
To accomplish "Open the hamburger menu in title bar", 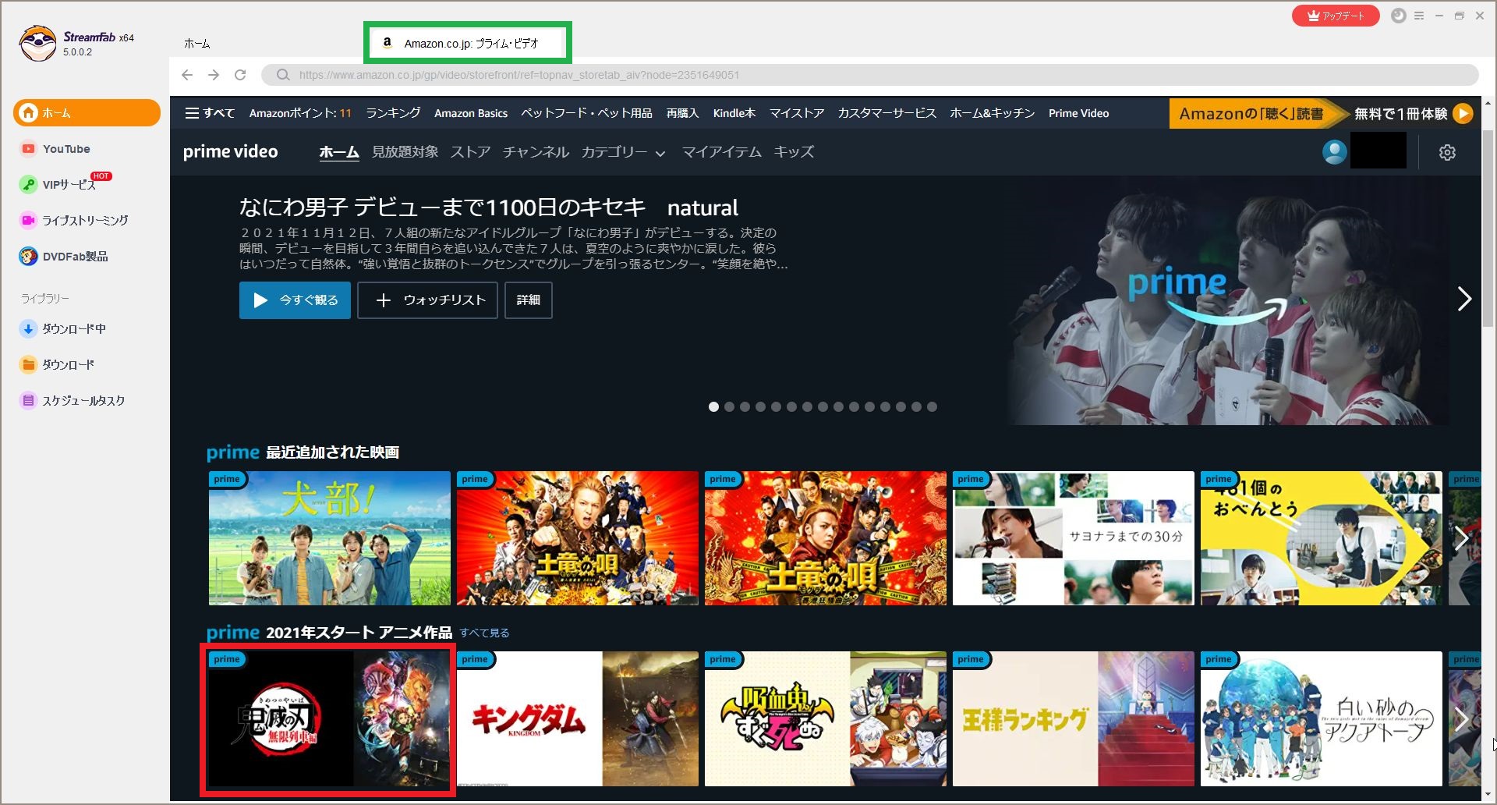I will click(1419, 16).
